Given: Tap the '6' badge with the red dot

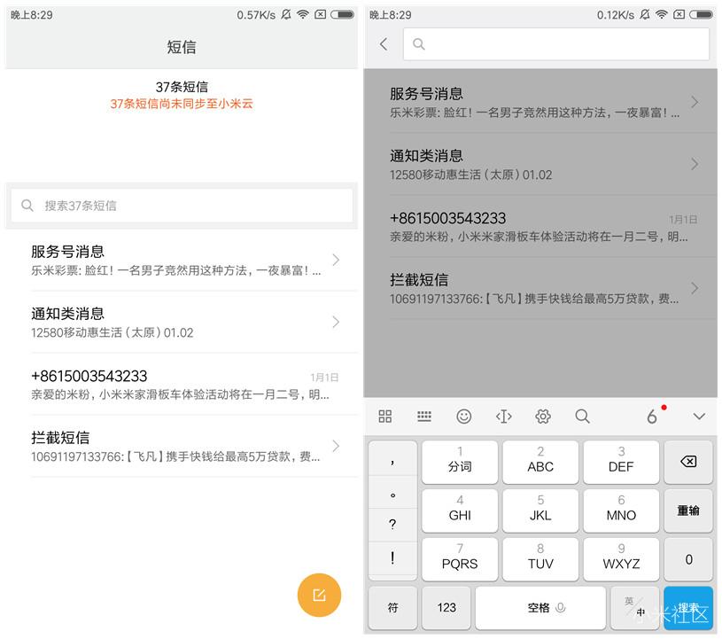Looking at the screenshot, I should [651, 417].
